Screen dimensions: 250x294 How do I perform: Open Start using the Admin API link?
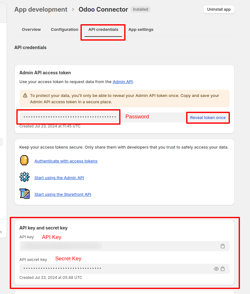point(59,178)
